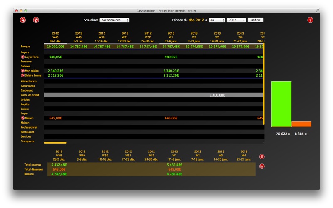Select the Carte de crédit row

[30, 95]
